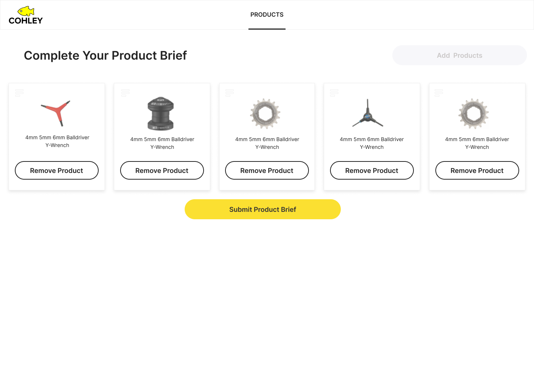Remove the red Y-wrench product
Screen dimensions: 534x377
tap(57, 170)
